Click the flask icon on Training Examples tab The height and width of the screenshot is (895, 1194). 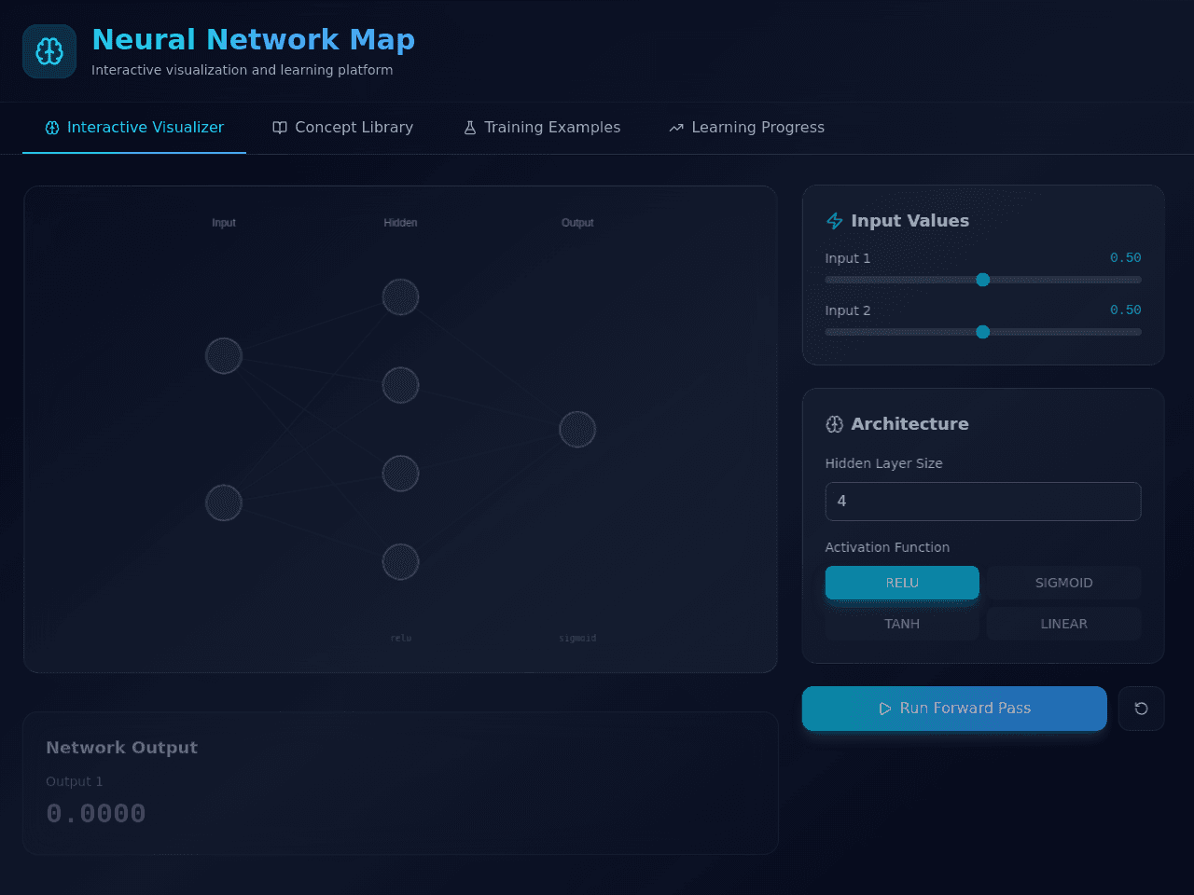click(470, 128)
